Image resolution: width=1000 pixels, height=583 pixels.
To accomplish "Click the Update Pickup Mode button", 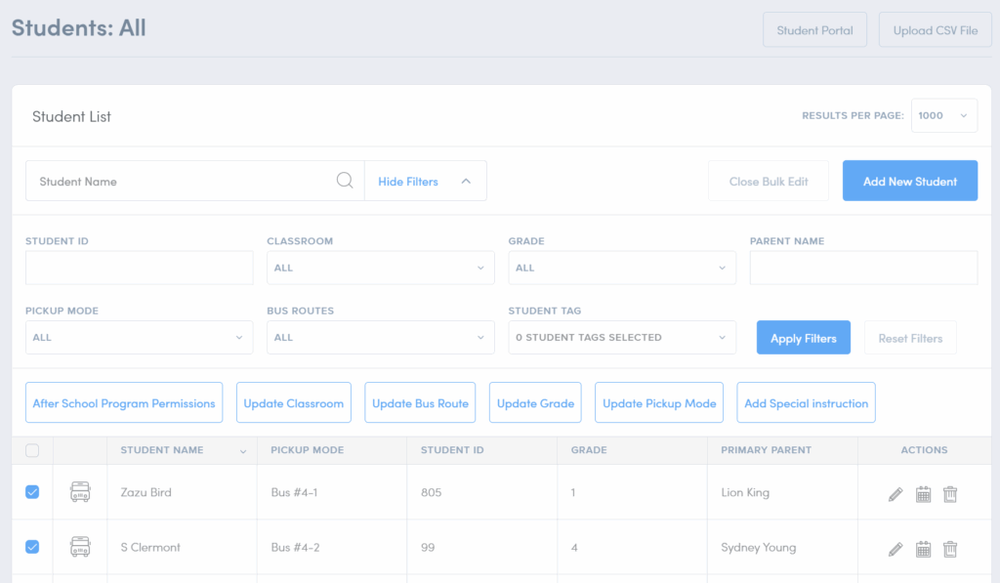I will click(659, 402).
